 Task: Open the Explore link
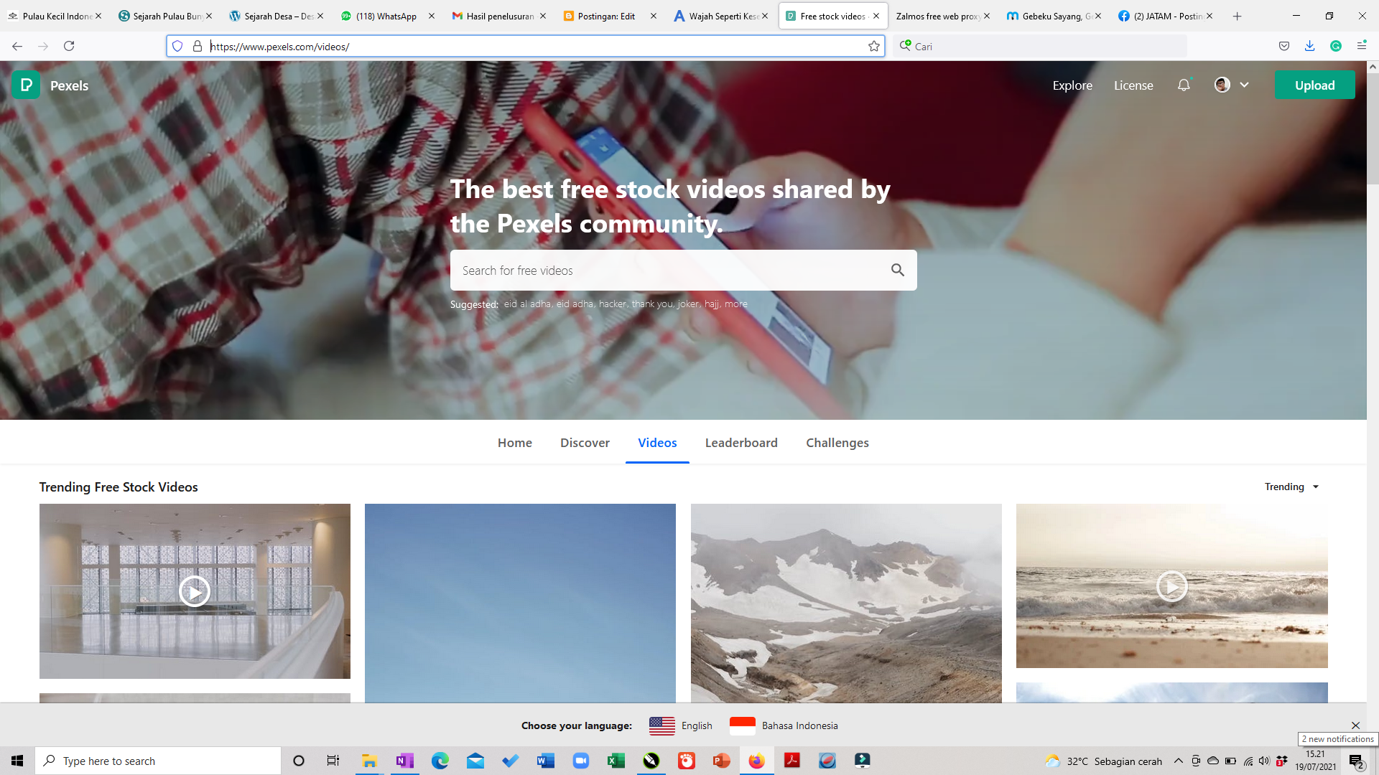(x=1072, y=85)
